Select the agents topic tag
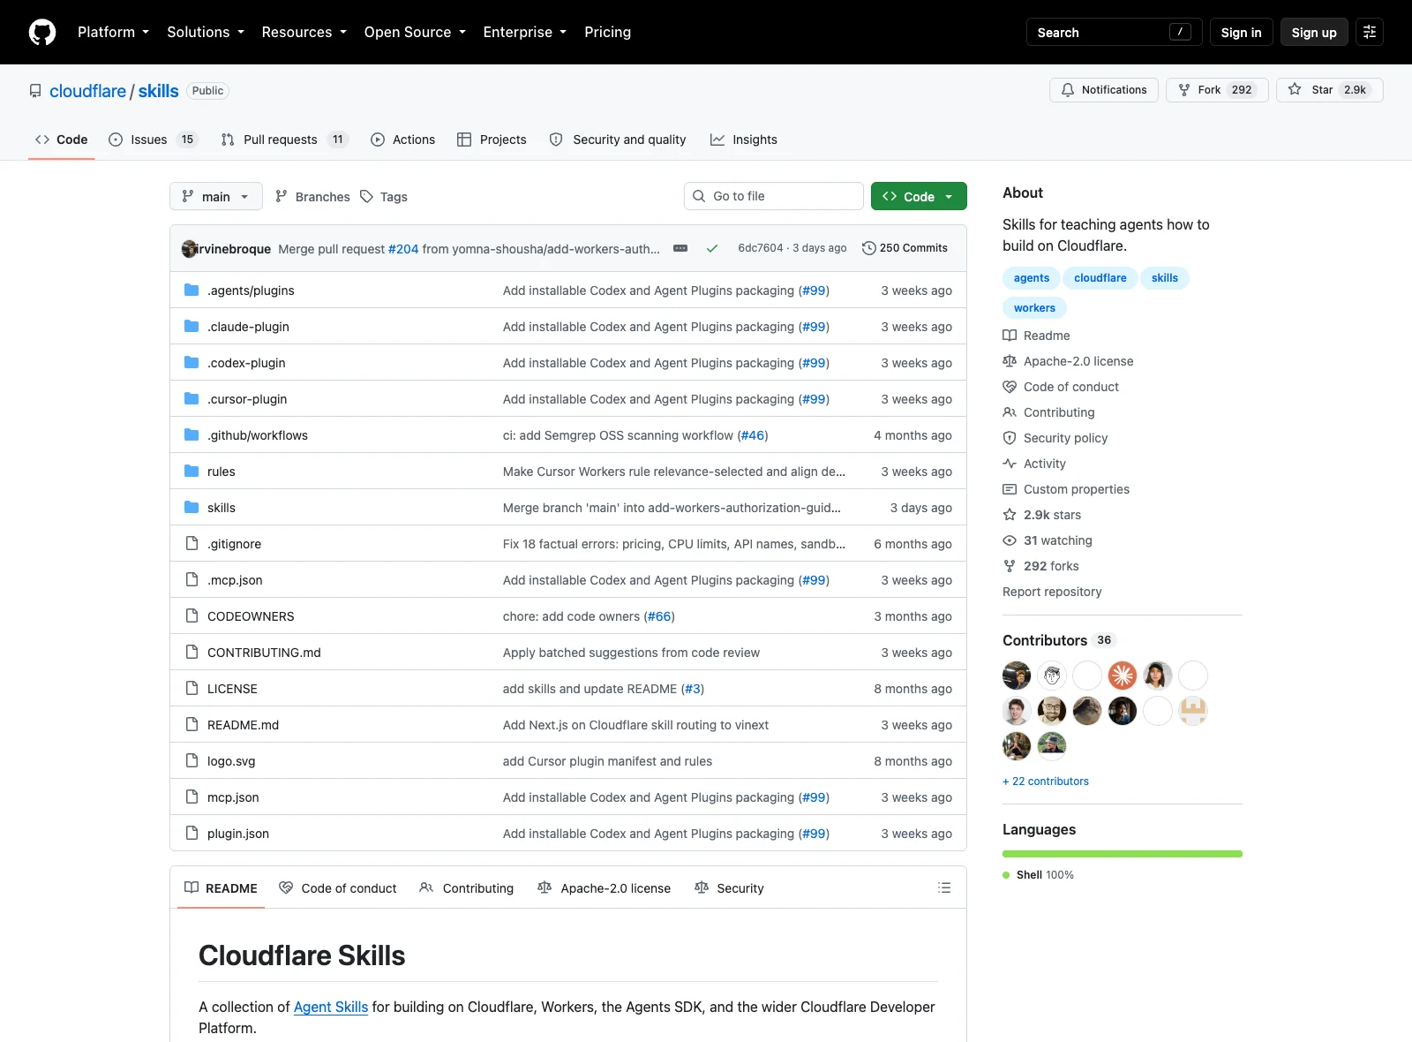Image resolution: width=1412 pixels, height=1042 pixels. [1032, 277]
